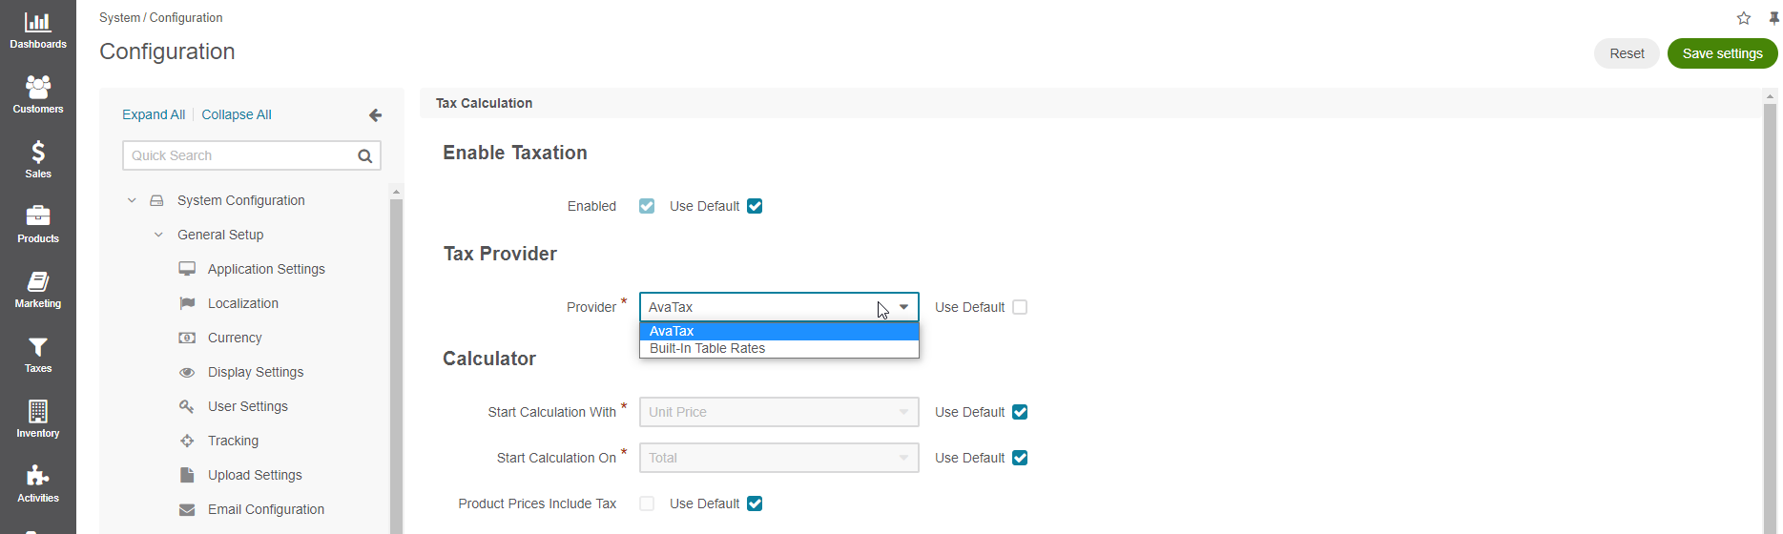Open the Customers sidebar icon
Viewport: 1783px width, 534px height.
coord(38,88)
